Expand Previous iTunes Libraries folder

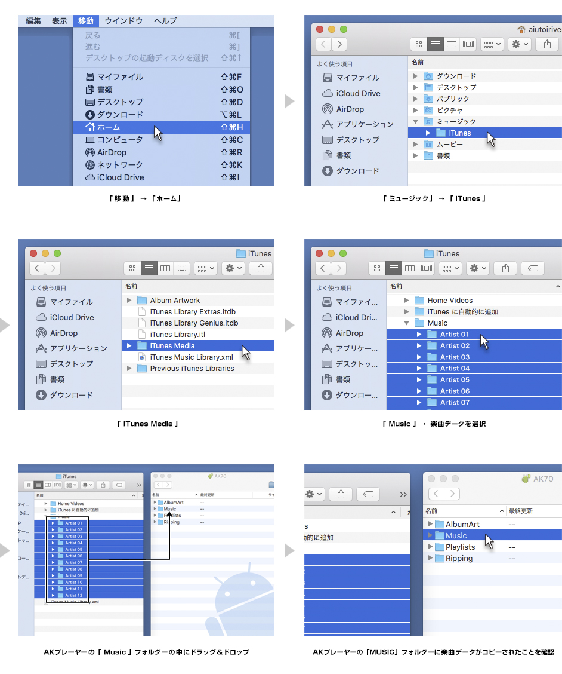129,369
